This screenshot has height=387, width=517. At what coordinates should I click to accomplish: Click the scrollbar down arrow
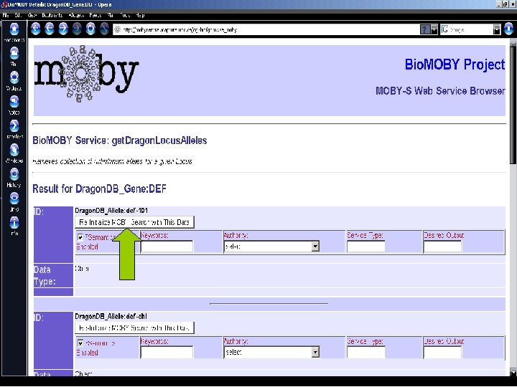coord(513,372)
